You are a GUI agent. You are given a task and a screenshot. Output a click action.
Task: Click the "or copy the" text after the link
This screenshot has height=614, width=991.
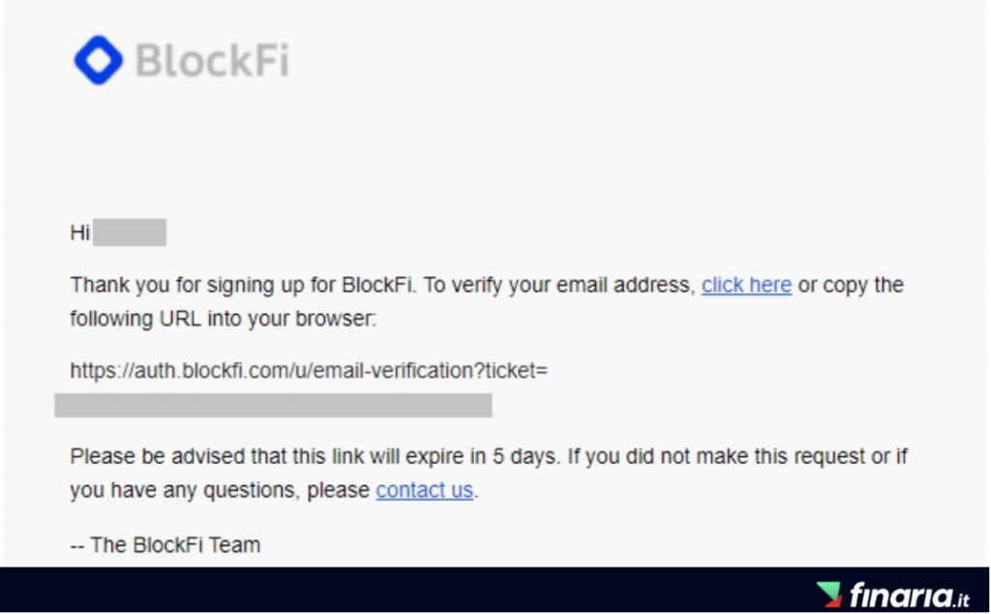tap(851, 285)
